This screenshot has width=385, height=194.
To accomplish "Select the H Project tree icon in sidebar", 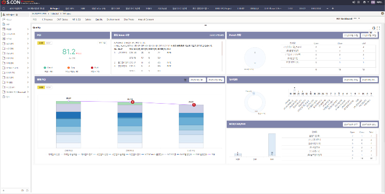I will [x=4, y=15].
